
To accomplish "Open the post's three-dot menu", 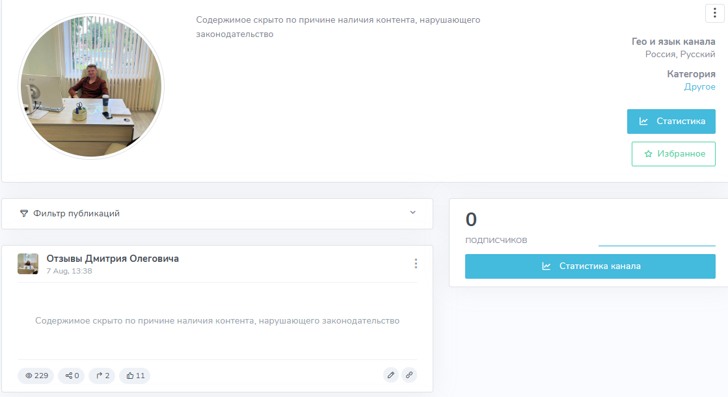I will 416,263.
